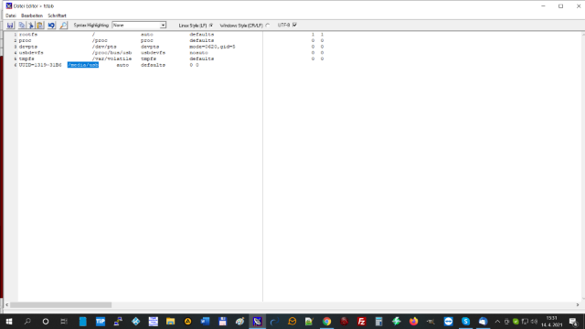Open the Windows Start button
The height and width of the screenshot is (329, 585).
tap(9, 321)
